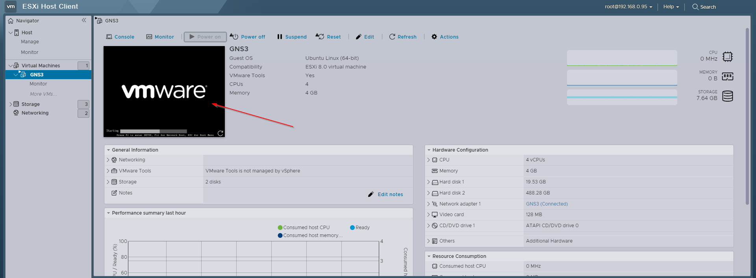Image resolution: width=756 pixels, height=278 pixels.
Task: Refresh the VM summary page
Action: (403, 37)
